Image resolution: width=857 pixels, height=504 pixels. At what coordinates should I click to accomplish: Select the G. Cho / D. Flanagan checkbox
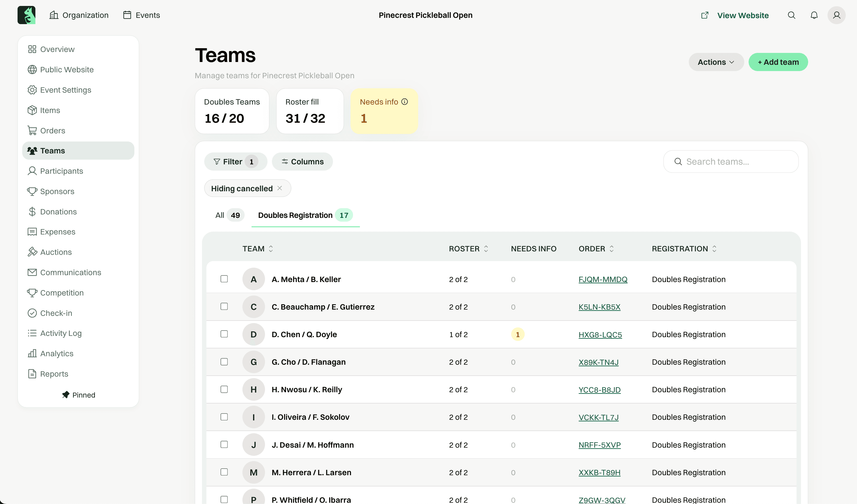[224, 362]
